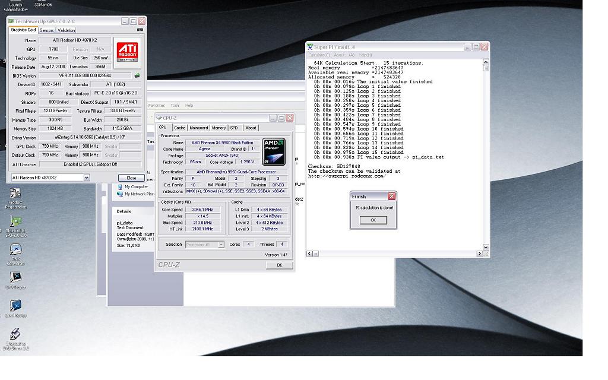Open the Help menu in Explorer window
Viewport: 608px width, 380px height.
pos(189,106)
